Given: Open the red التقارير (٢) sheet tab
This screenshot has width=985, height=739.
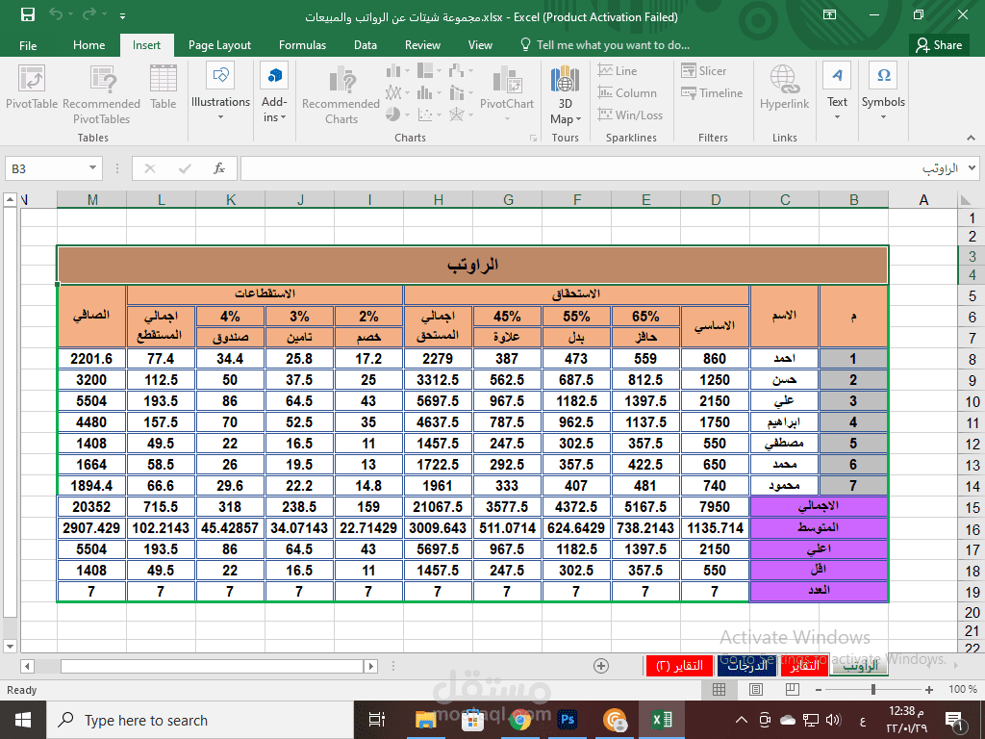Looking at the screenshot, I should pyautogui.click(x=679, y=666).
